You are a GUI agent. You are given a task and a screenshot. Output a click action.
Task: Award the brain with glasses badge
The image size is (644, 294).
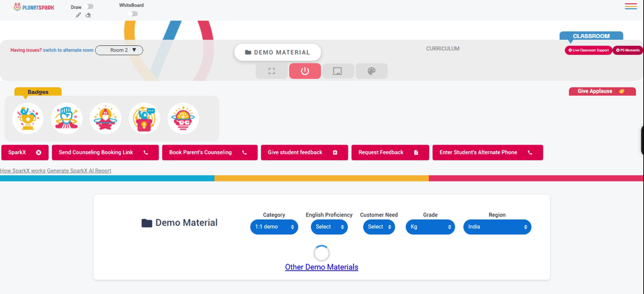tap(183, 118)
